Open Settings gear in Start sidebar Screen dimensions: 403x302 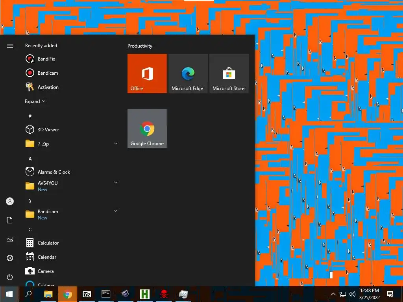(10, 258)
